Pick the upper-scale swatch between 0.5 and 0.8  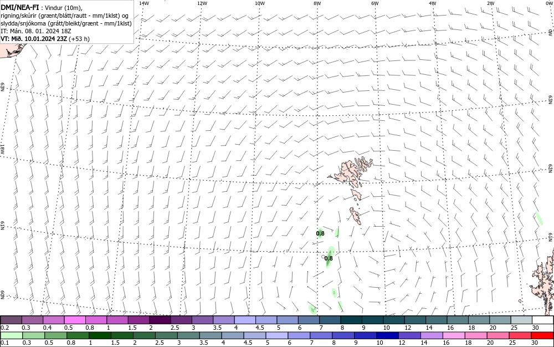click(75, 320)
